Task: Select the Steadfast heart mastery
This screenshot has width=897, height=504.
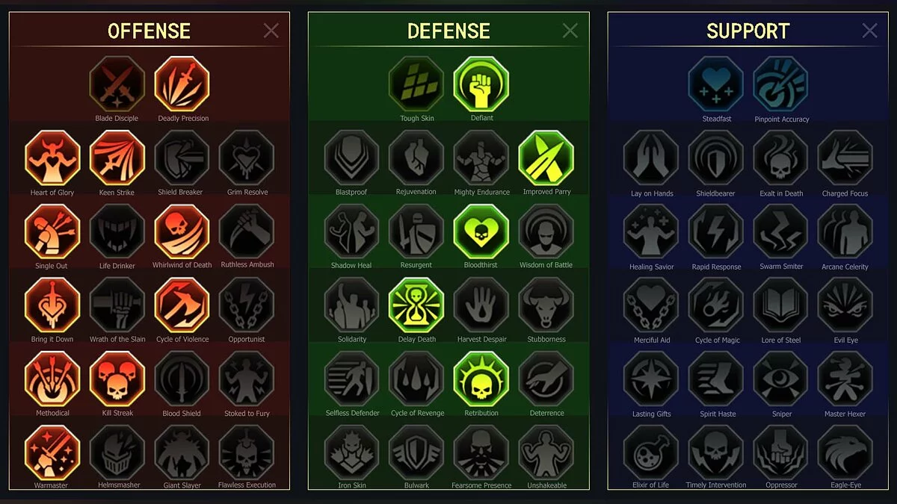Action: pyautogui.click(x=716, y=84)
